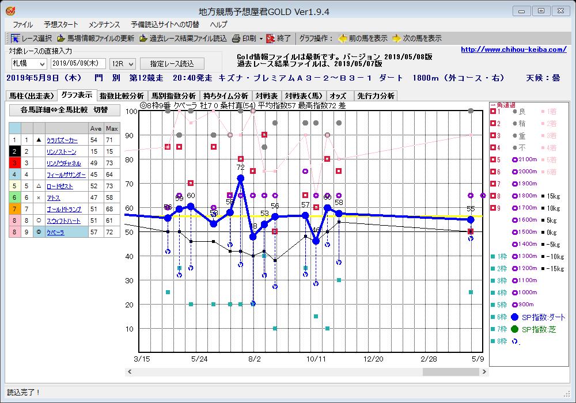The image size is (576, 403).
Task: Click the 指定レース読込 button
Action: 172,63
